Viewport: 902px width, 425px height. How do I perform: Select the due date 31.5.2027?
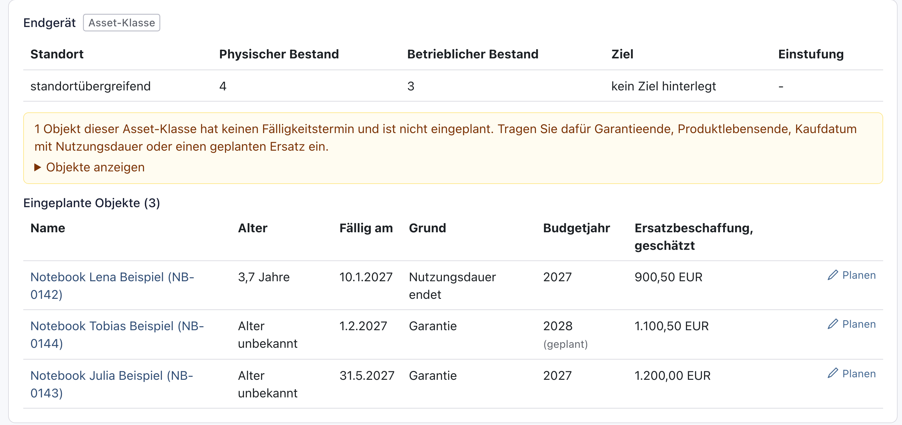click(x=367, y=376)
